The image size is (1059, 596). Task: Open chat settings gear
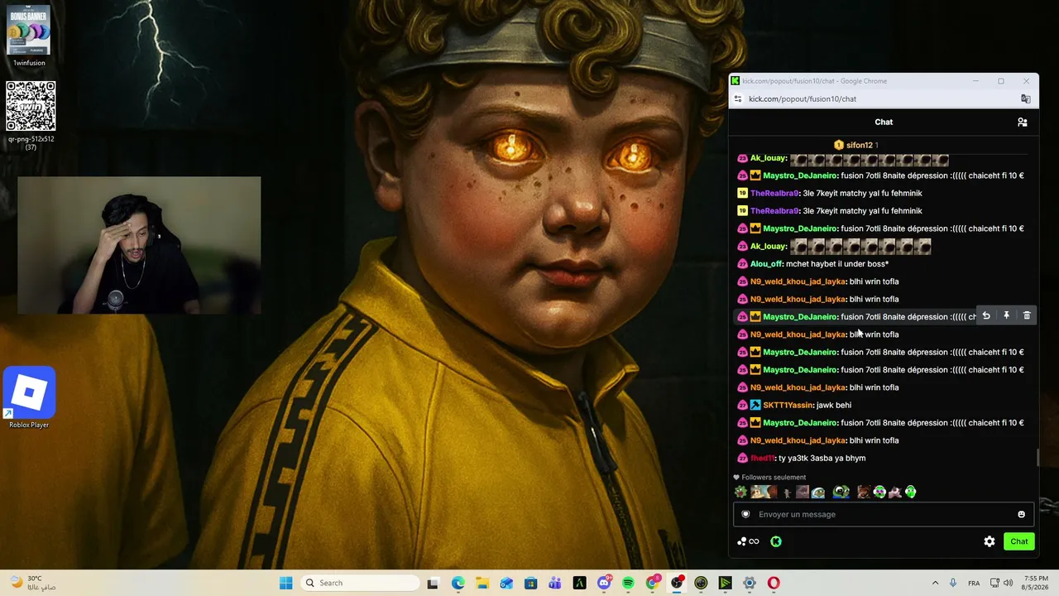tap(990, 541)
